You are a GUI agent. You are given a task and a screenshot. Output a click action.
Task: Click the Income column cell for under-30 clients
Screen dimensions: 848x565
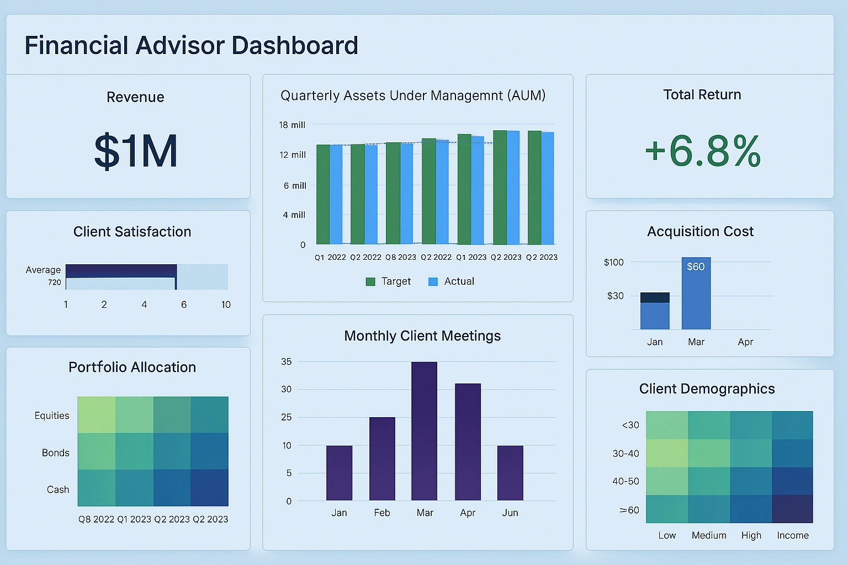pyautogui.click(x=793, y=425)
